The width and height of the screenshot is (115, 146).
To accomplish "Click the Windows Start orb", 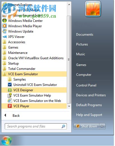I will [6, 141].
